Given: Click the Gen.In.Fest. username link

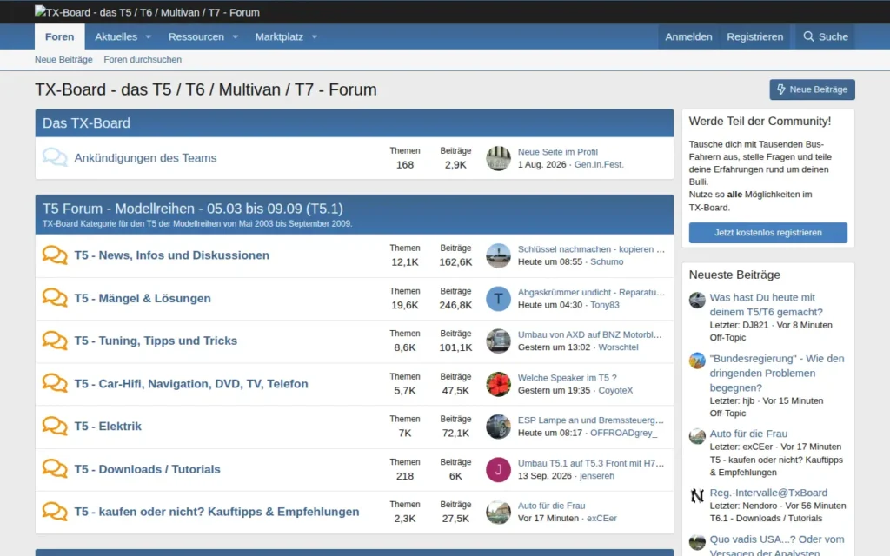Looking at the screenshot, I should coord(599,164).
